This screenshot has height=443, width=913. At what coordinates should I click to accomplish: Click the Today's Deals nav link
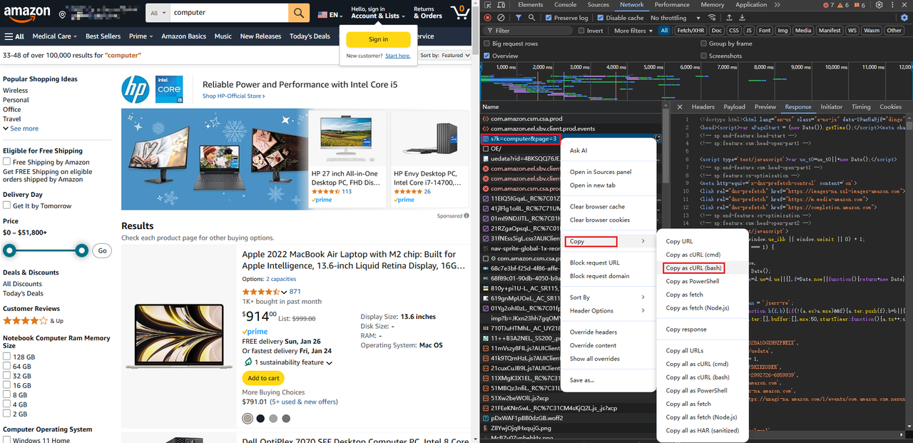(x=310, y=36)
